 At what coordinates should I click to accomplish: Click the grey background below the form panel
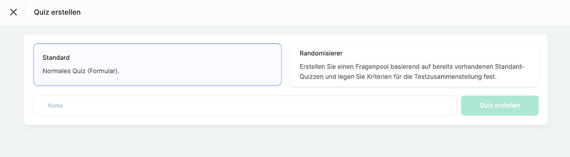pos(285,142)
